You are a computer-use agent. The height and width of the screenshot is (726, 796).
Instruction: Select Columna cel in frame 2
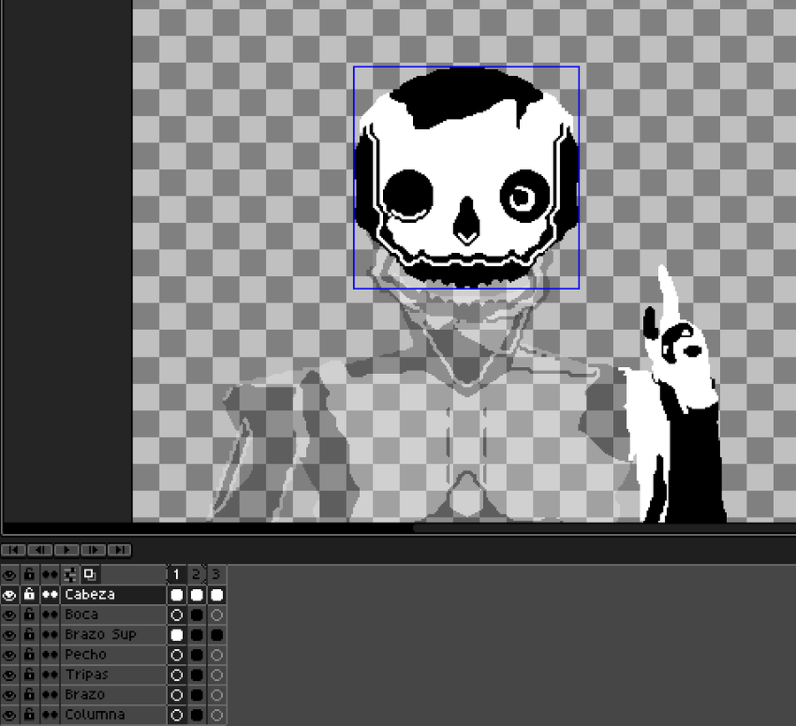(x=196, y=715)
